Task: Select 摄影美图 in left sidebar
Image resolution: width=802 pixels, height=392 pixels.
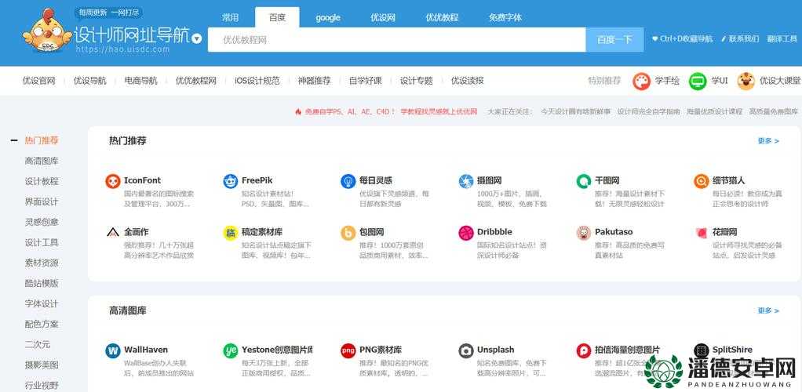Action: tap(42, 365)
